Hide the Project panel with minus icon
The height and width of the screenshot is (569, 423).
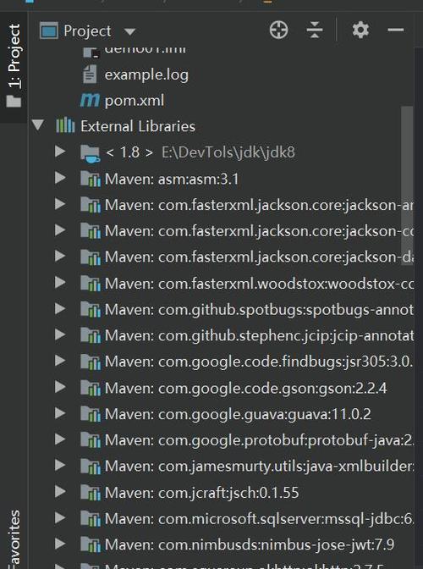coord(395,30)
